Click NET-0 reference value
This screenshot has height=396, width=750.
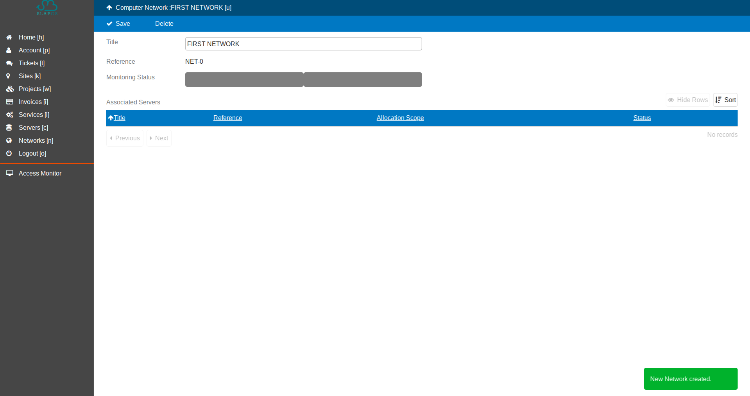tap(194, 62)
